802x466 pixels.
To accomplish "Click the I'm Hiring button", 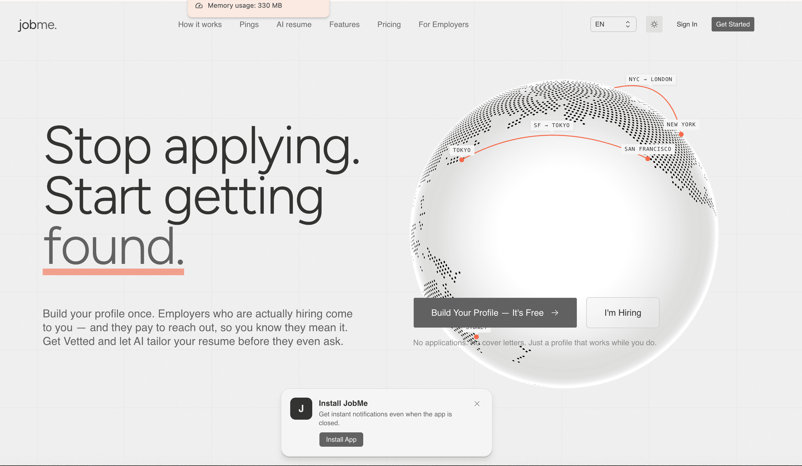I will coord(623,313).
